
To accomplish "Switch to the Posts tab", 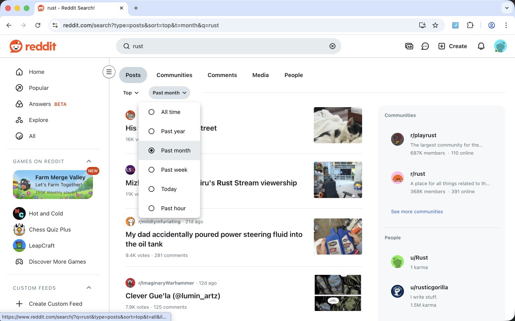I will 133,75.
